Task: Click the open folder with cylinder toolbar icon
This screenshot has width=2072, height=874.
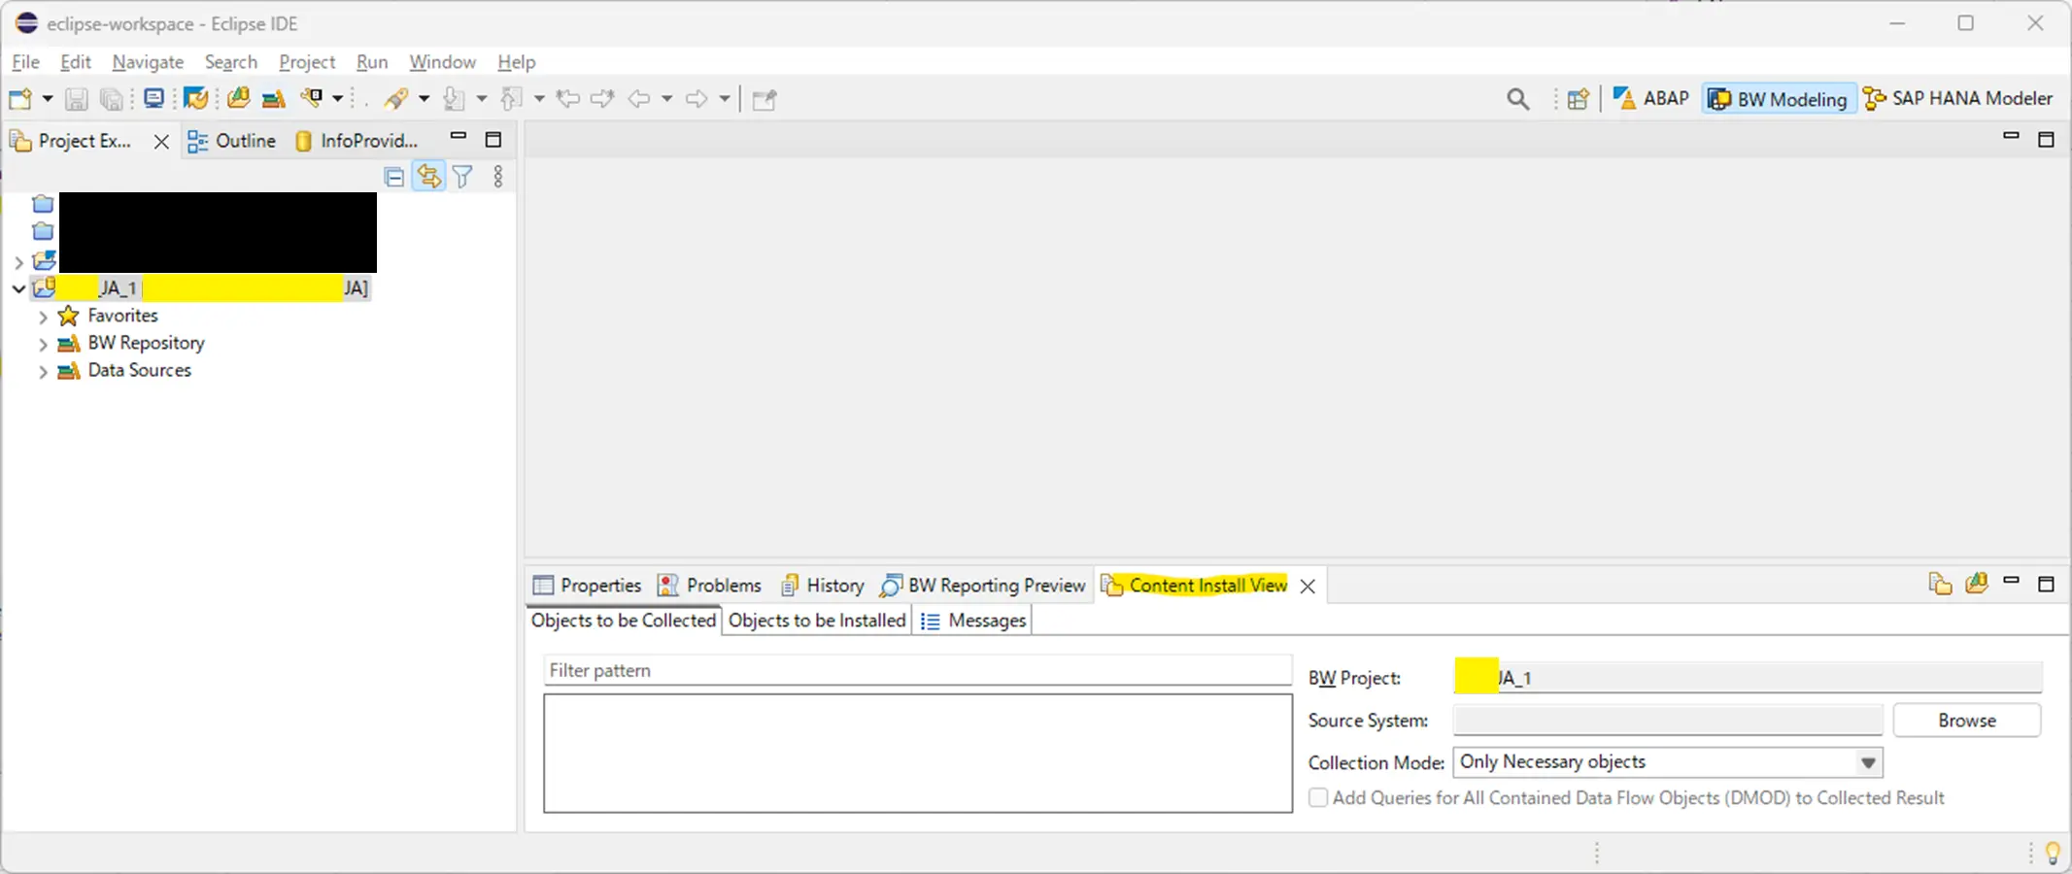Action: (238, 98)
